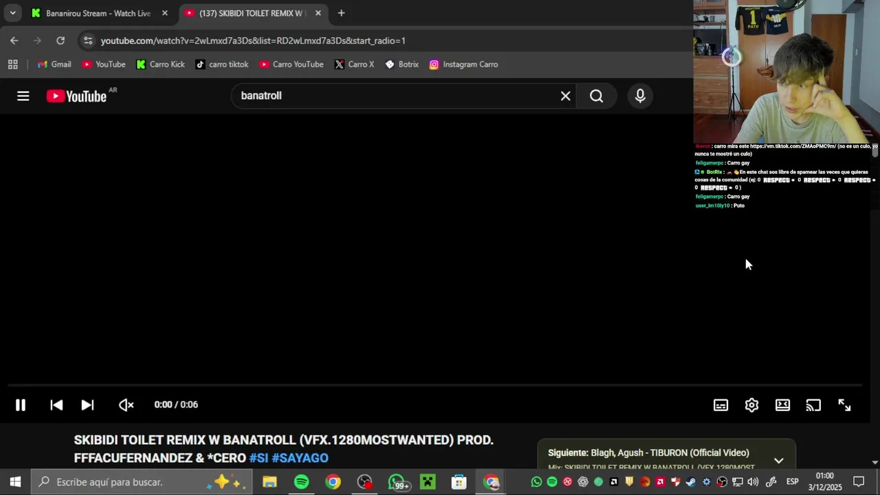Image resolution: width=880 pixels, height=495 pixels.
Task: Toggle theater mode on the player
Action: tap(782, 405)
